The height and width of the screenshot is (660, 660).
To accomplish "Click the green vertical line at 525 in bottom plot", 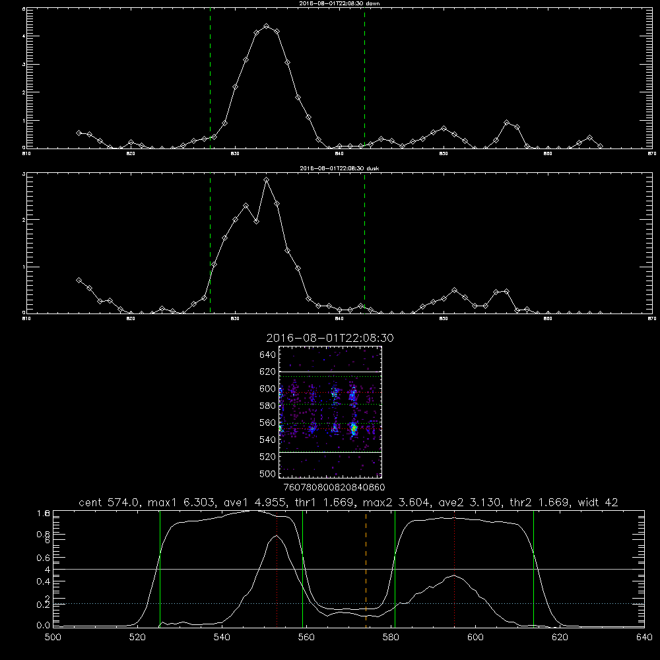I will [x=160, y=568].
